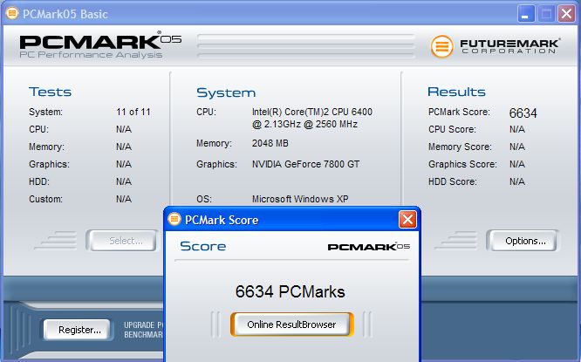Click the PCMark05 Basic title bar icon
The image size is (581, 362).
tap(12, 13)
